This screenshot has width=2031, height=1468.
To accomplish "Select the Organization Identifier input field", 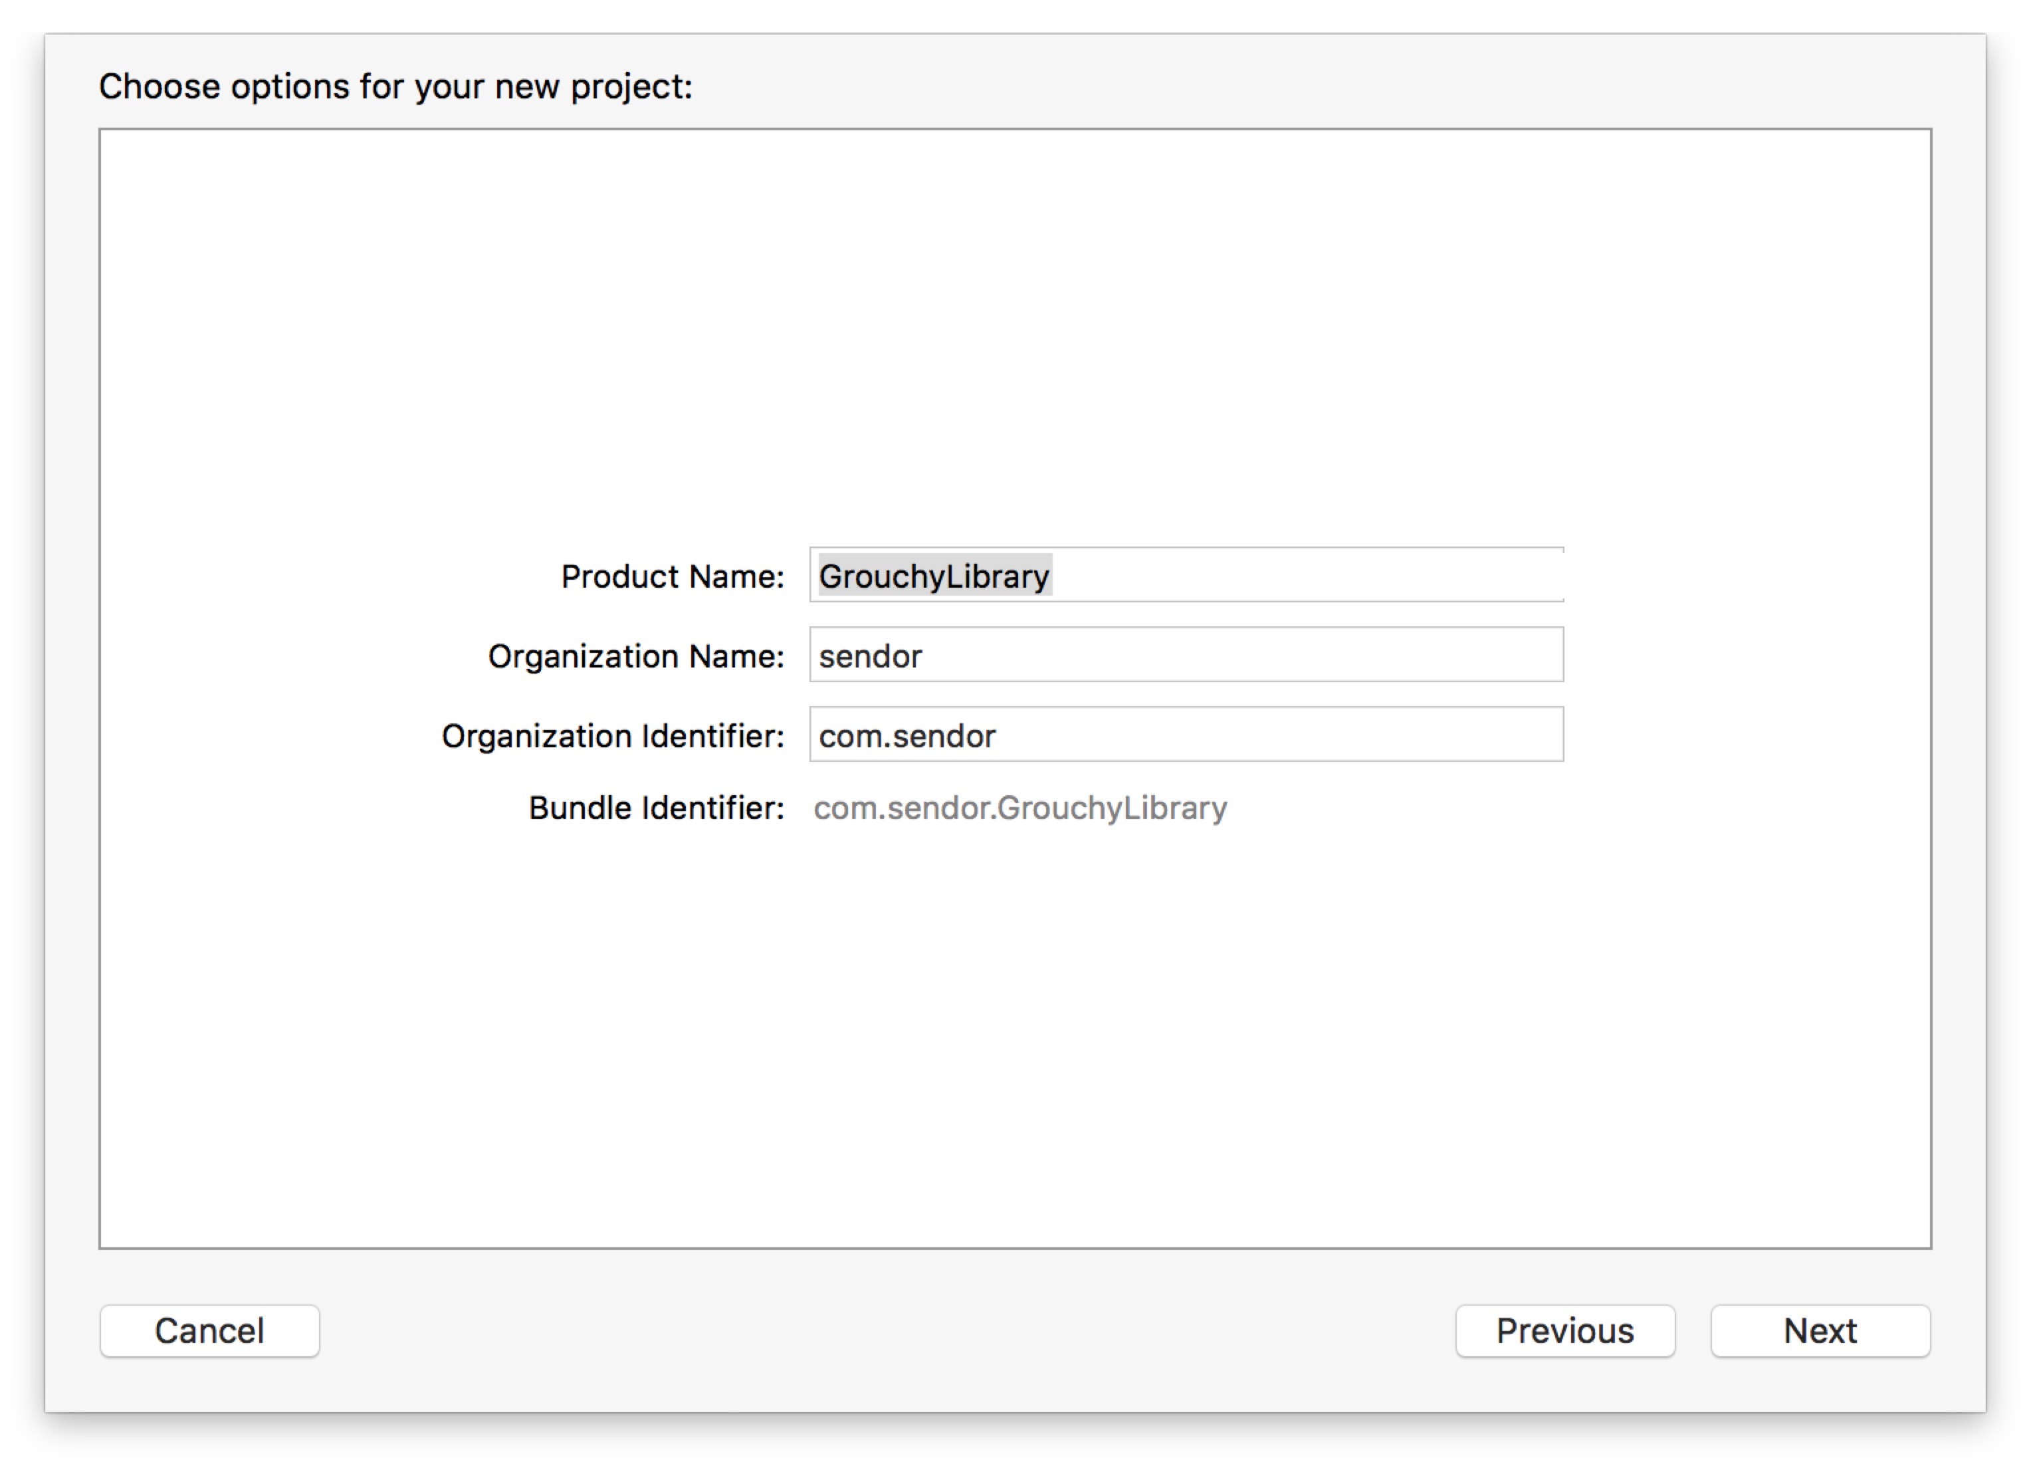I will pos(1186,735).
